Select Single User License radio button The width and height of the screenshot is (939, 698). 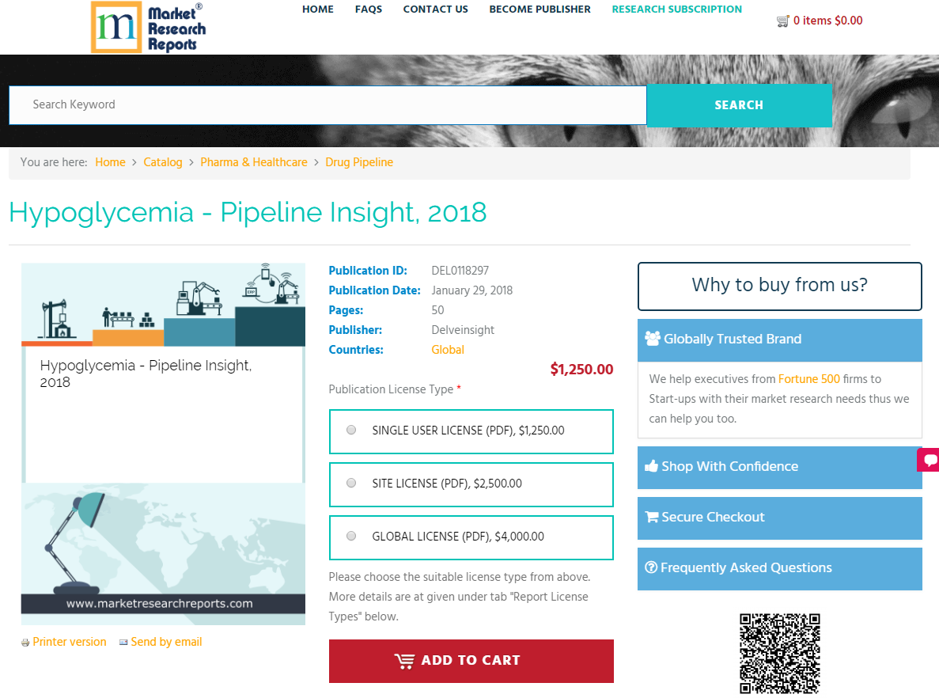pyautogui.click(x=351, y=431)
